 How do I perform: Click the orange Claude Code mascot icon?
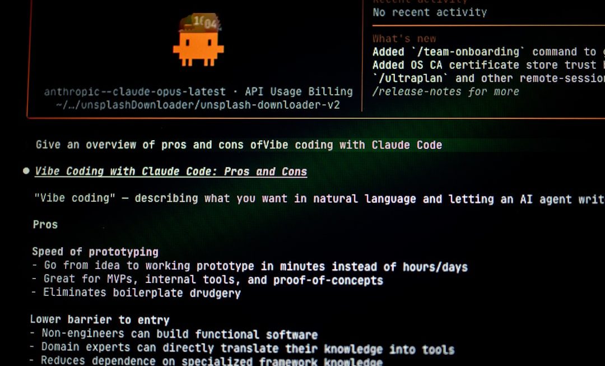click(198, 40)
